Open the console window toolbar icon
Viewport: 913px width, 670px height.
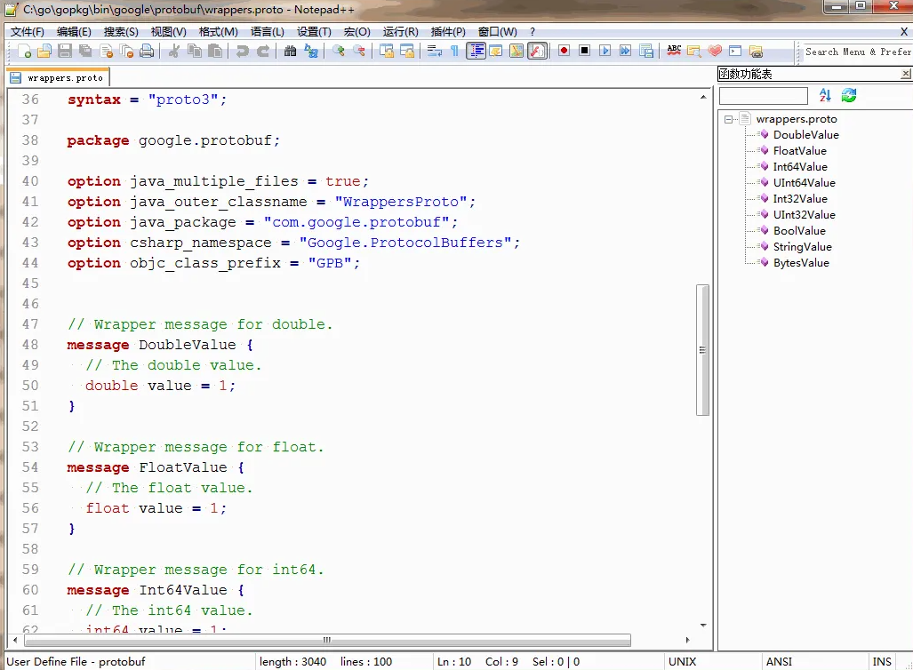(735, 52)
